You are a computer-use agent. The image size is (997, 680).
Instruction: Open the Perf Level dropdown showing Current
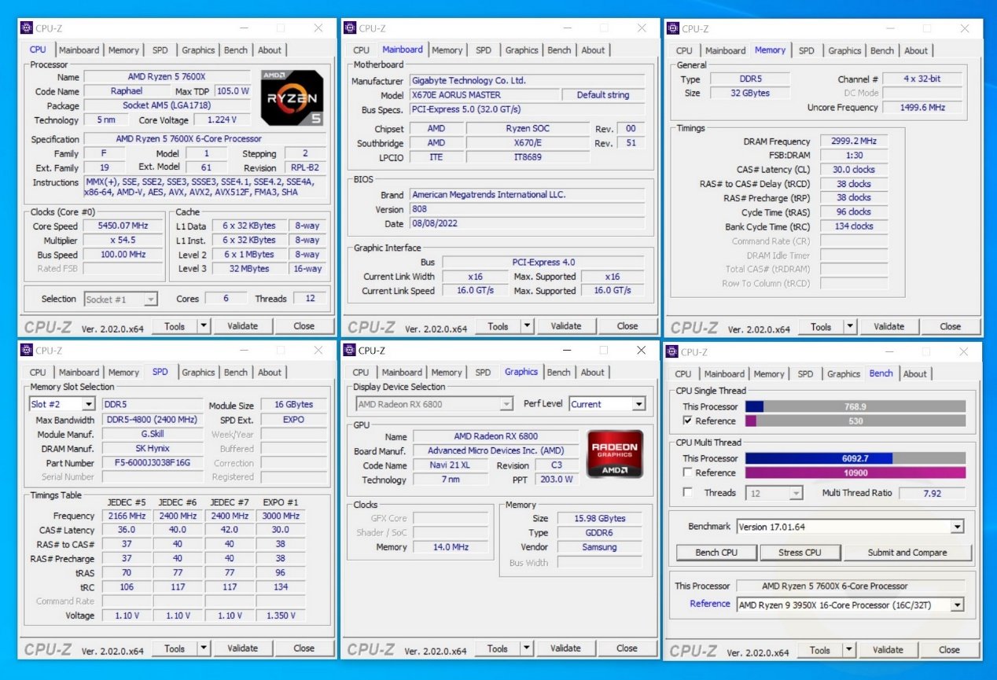point(638,405)
